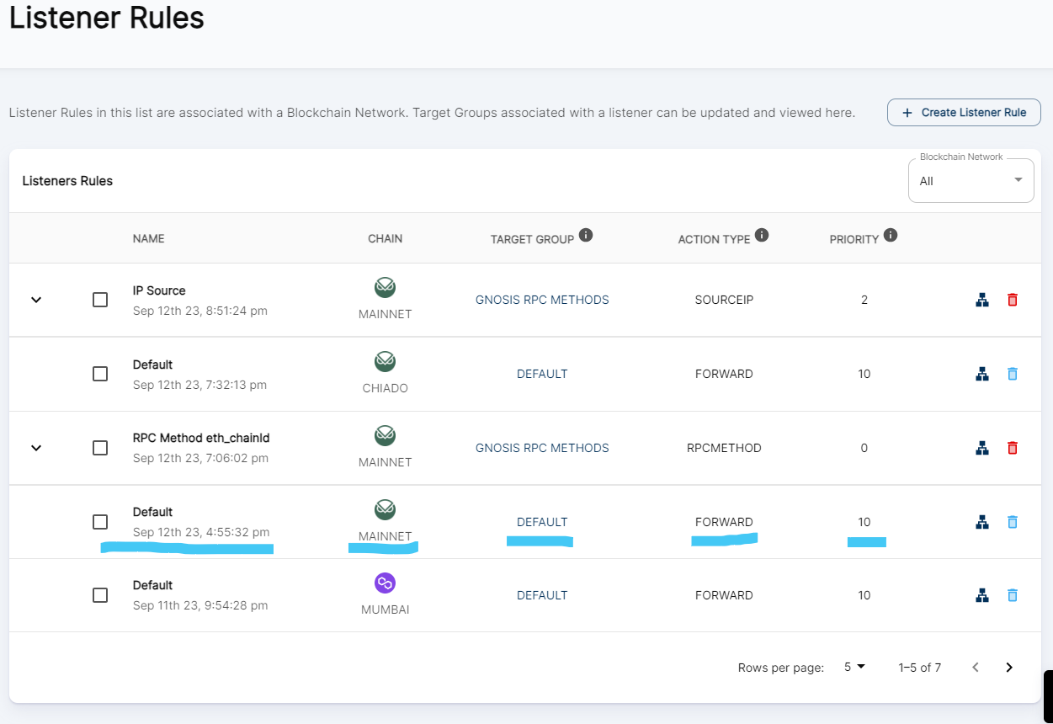The height and width of the screenshot is (724, 1053).
Task: Click trash icon in Mainnet Default row
Action: (1013, 522)
